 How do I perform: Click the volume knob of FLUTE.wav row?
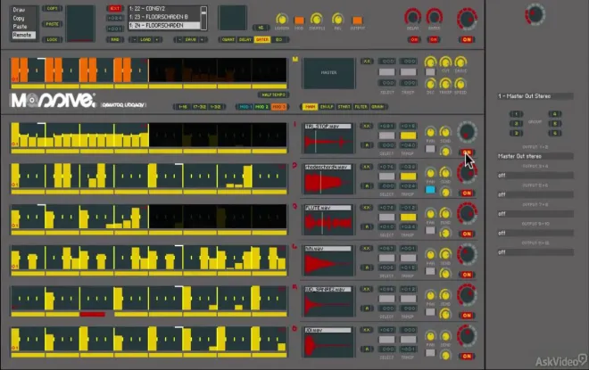point(467,213)
